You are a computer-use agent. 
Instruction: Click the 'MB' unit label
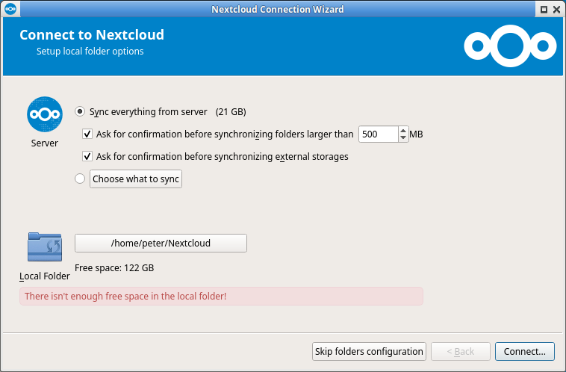click(416, 134)
